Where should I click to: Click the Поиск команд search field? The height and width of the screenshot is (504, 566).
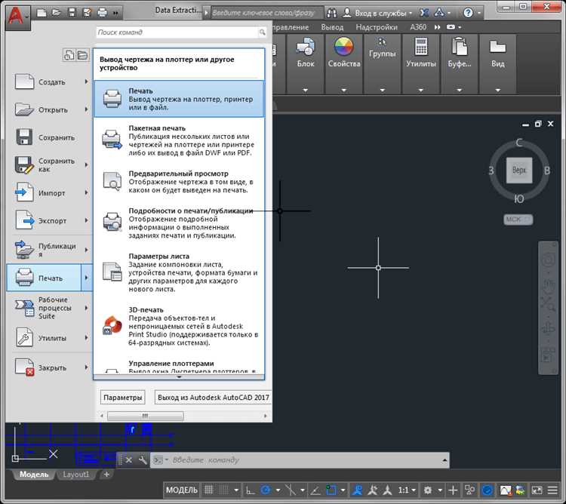[x=177, y=32]
